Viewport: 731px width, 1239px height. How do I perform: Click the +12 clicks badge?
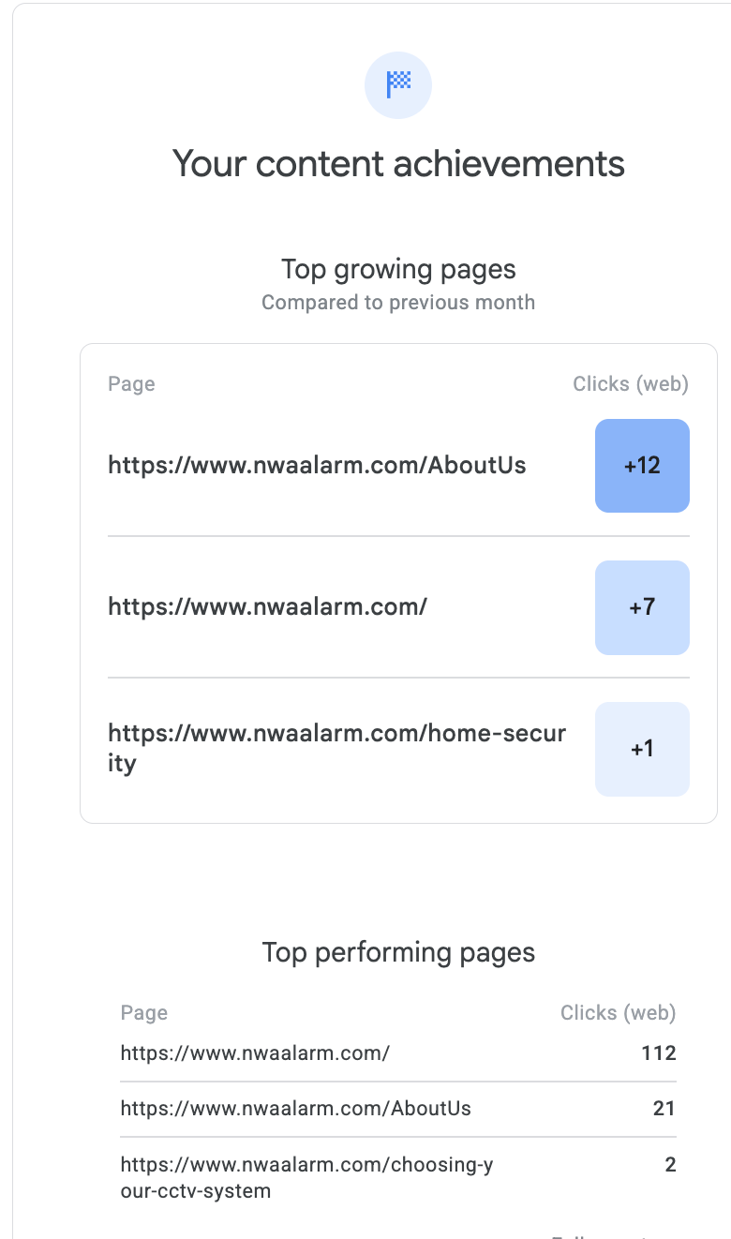tap(642, 466)
